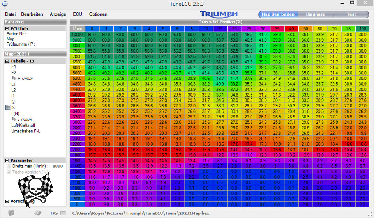The image size is (374, 218).
Task: Click the arrow icon next to I Trimm
Action: (x=14, y=120)
